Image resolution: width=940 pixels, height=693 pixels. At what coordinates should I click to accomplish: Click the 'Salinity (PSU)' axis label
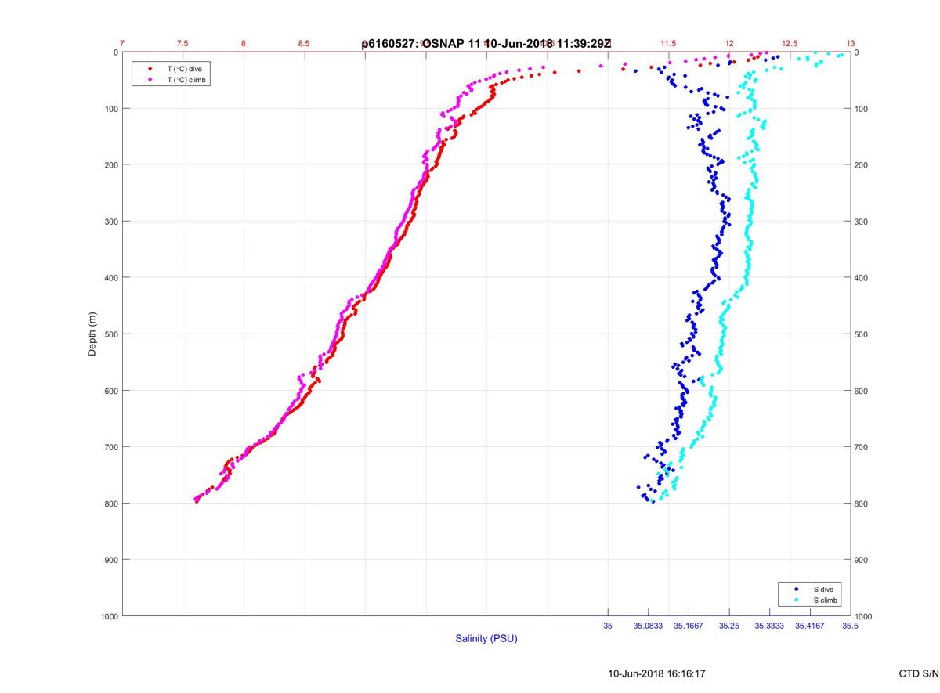point(486,639)
